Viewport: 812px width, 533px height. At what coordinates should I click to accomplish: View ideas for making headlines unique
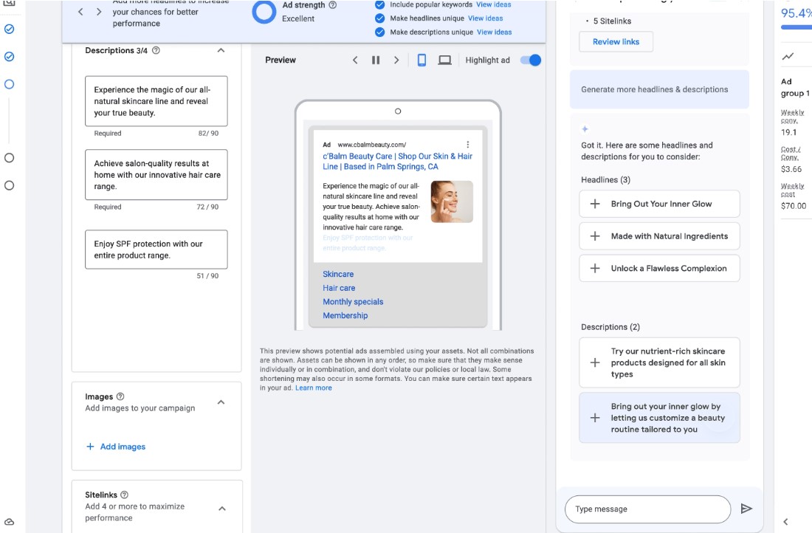[485, 18]
